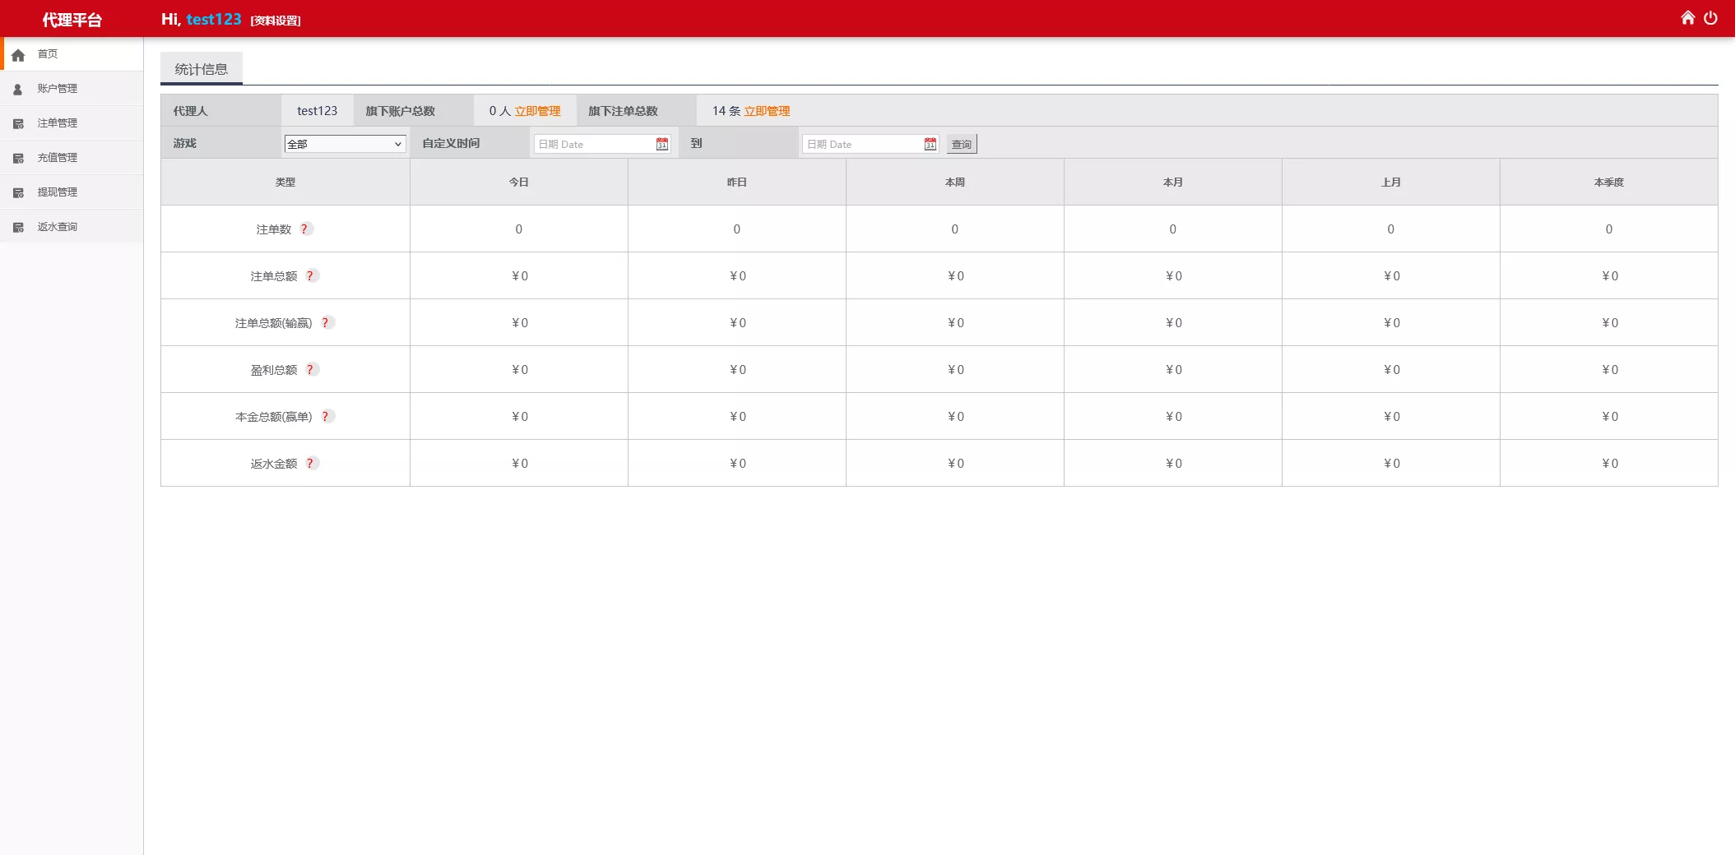
Task: Click the help icon next to 注单数
Action: pos(304,229)
